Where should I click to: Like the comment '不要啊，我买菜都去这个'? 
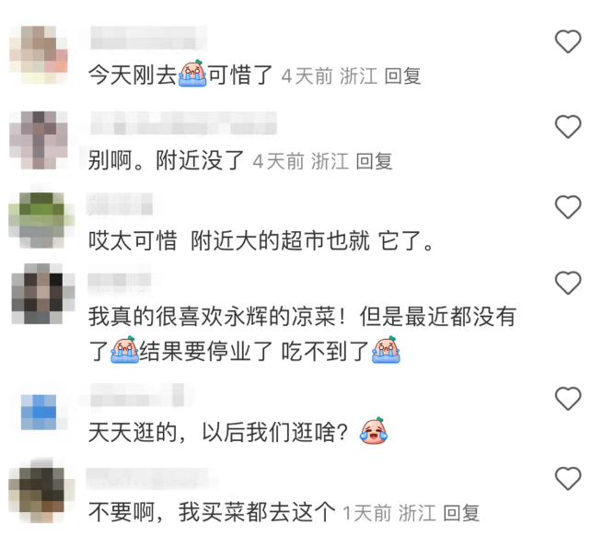(568, 478)
